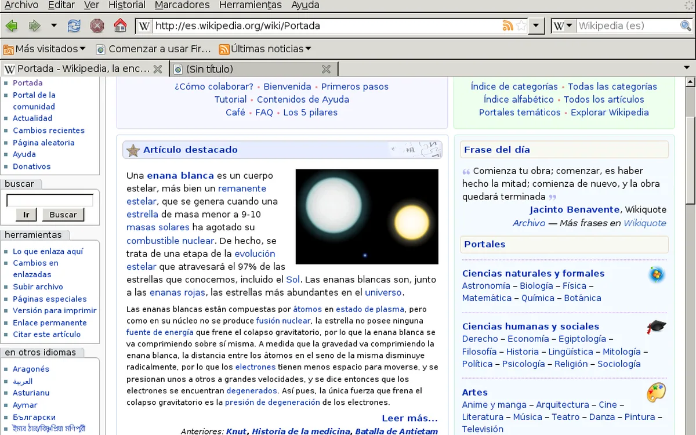Screen dimensions: 696x435
Task: Bookmark this page with the star icon
Action: click(x=521, y=26)
